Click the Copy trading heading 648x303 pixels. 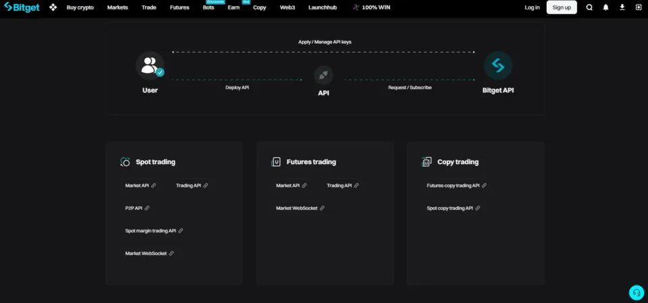click(458, 162)
